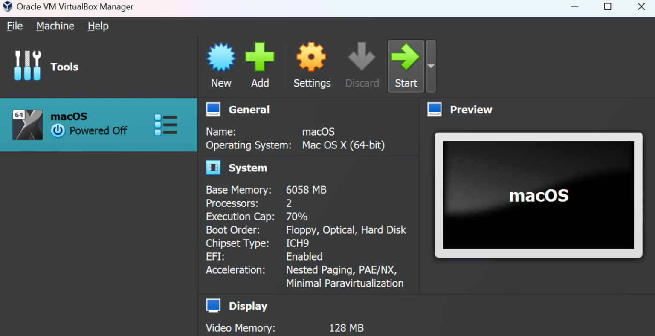Click the Add machine icon
The image size is (655, 336).
pyautogui.click(x=260, y=58)
